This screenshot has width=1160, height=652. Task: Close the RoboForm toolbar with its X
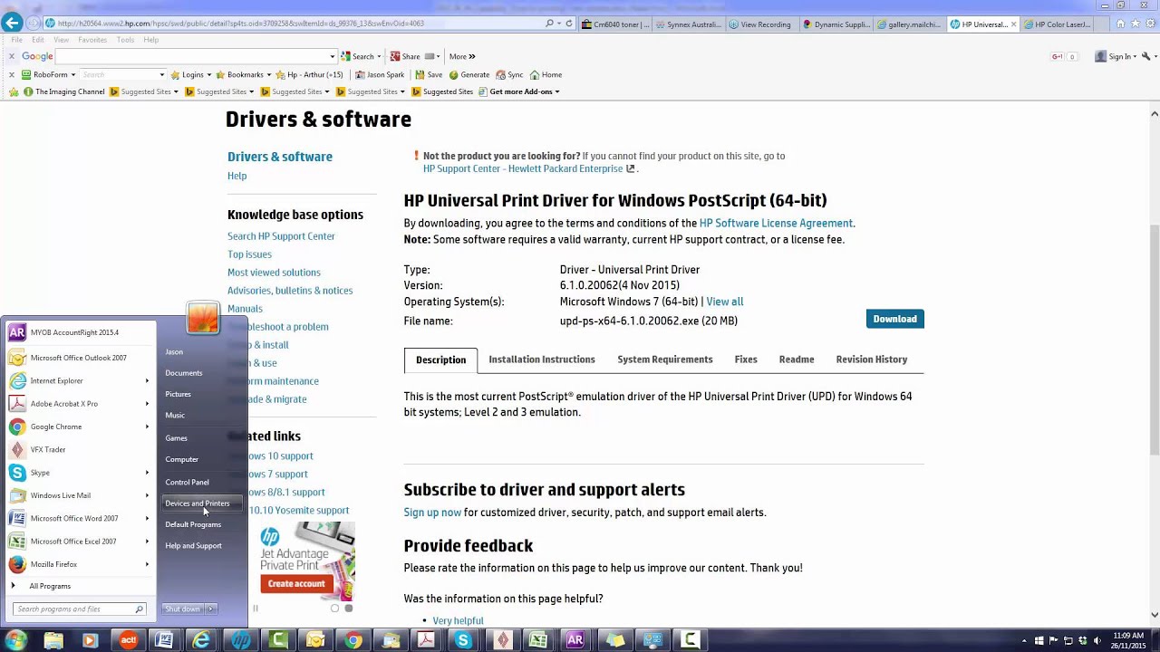coord(11,74)
